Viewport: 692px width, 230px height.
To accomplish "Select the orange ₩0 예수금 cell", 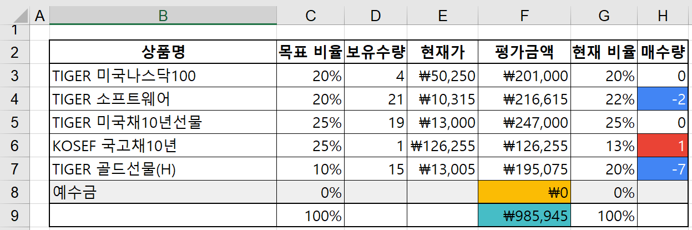I will (x=524, y=192).
